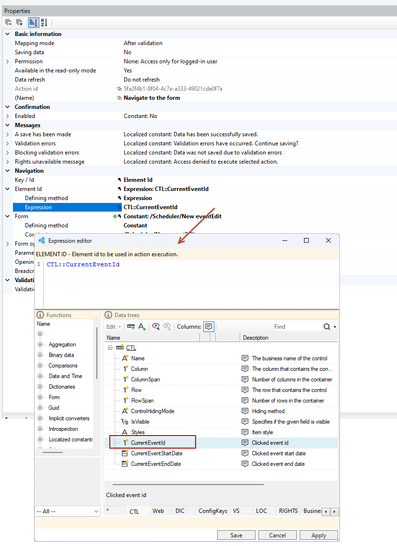Click the add variable icon beside Edit
397x546 pixels.
tap(131, 327)
